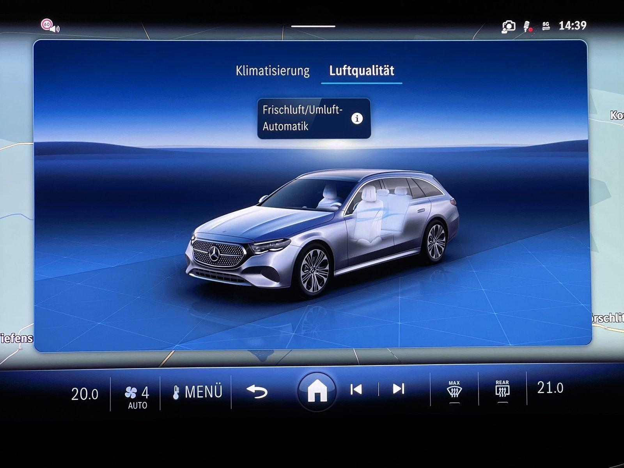Open the camera profile icon in status bar
The height and width of the screenshot is (468, 624).
point(508,26)
